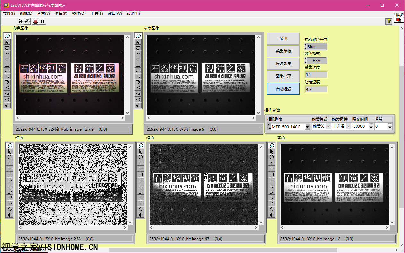The width and height of the screenshot is (405, 253).
Task: Click the Run Continuously toolbar icon
Action: point(27,21)
